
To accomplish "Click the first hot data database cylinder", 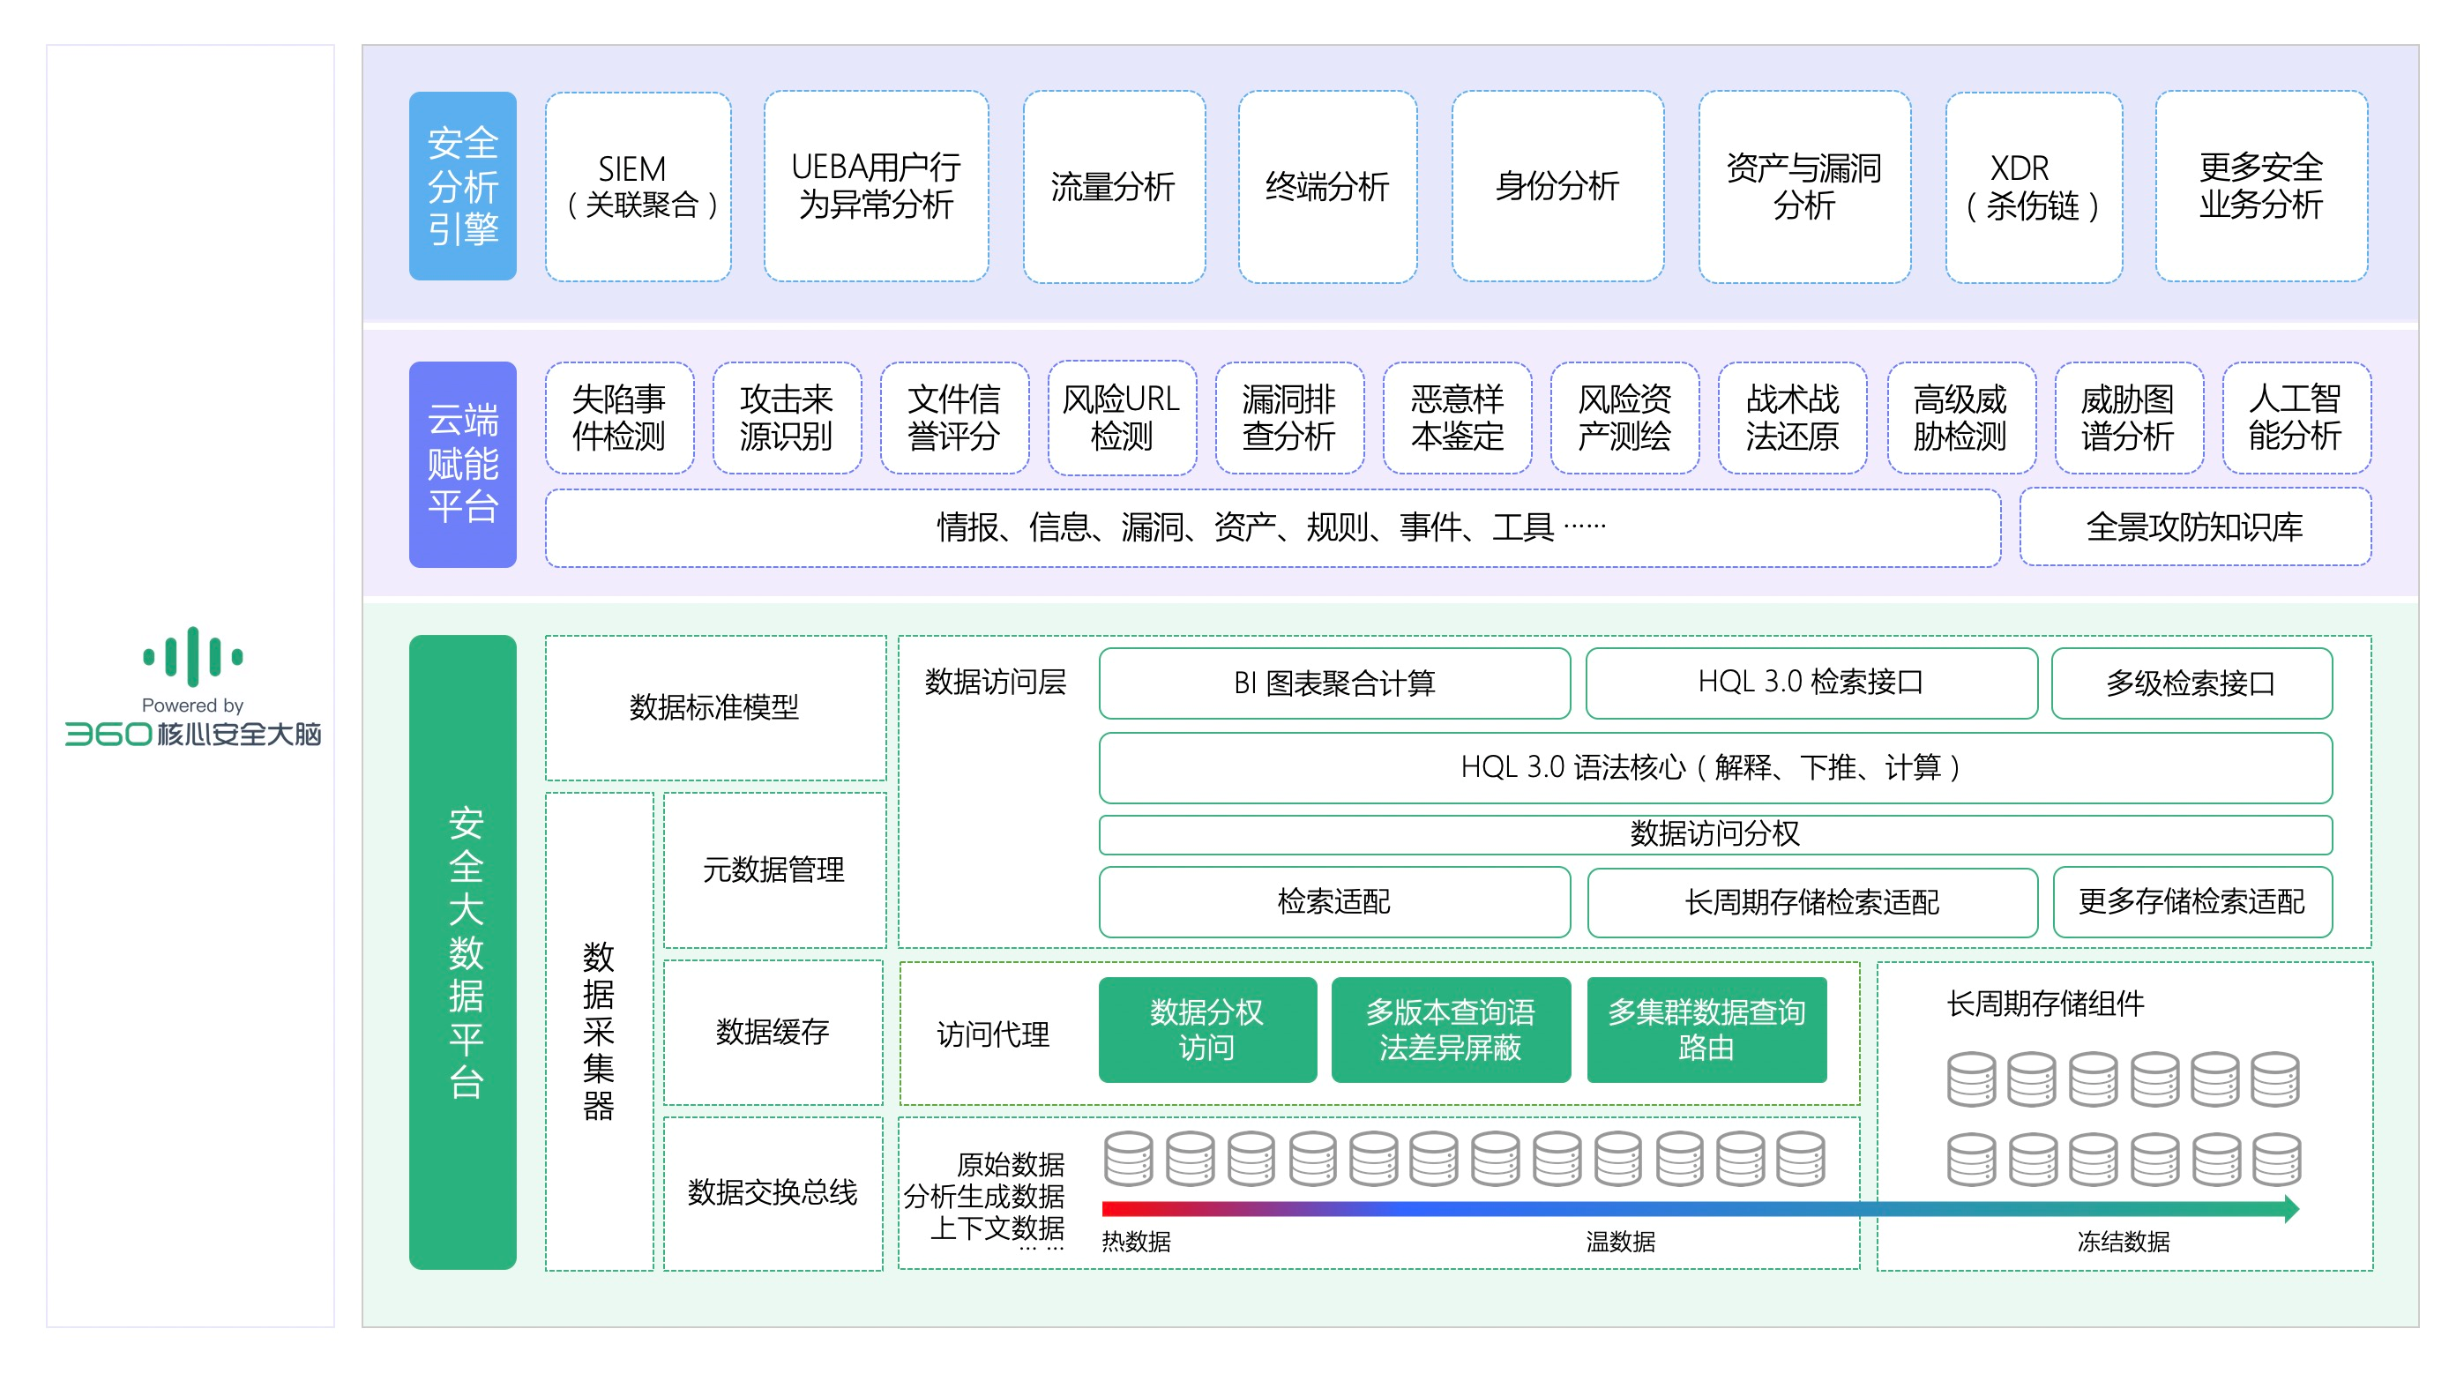I will click(x=1128, y=1158).
